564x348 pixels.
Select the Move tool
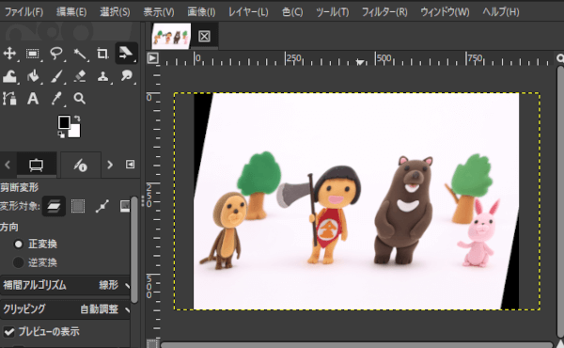[9, 54]
